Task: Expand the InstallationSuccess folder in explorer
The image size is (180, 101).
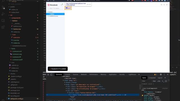Action: pyautogui.click(x=11, y=46)
